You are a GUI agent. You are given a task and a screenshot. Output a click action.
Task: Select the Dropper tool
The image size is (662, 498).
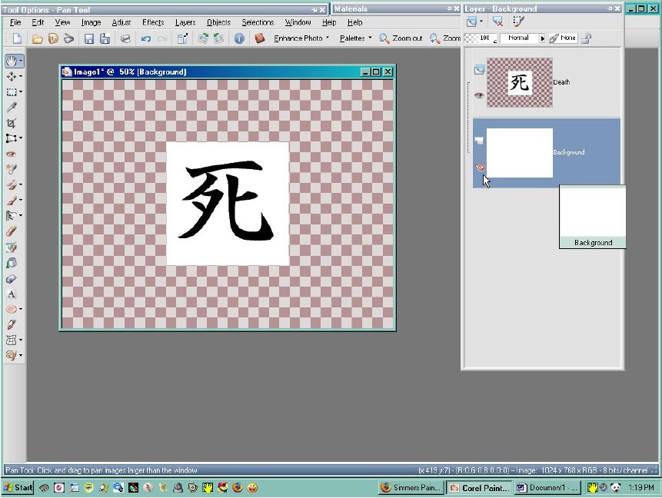point(12,107)
